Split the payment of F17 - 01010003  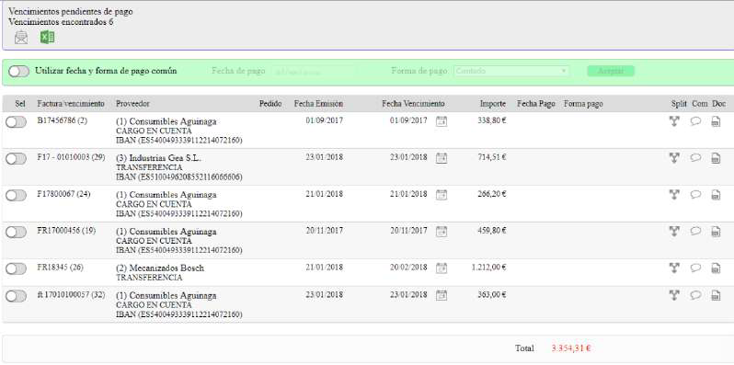tap(674, 158)
